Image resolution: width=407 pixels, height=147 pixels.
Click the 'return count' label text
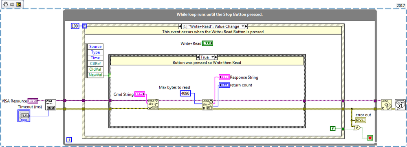coord(241,85)
